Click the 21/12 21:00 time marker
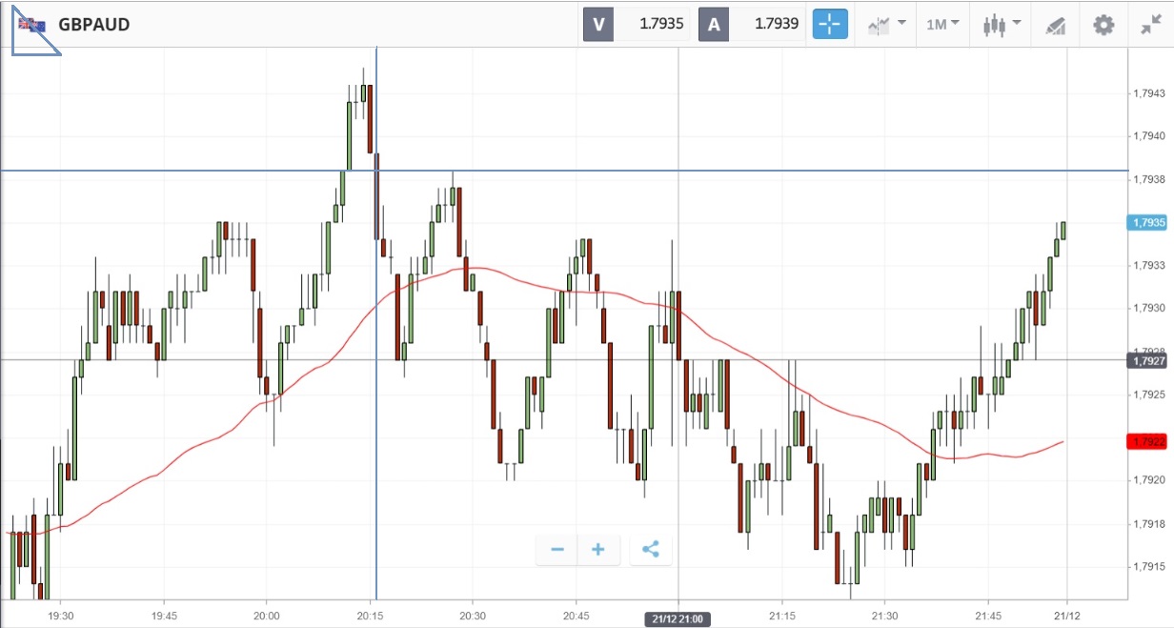Viewport: 1174px width, 628px height. click(677, 619)
